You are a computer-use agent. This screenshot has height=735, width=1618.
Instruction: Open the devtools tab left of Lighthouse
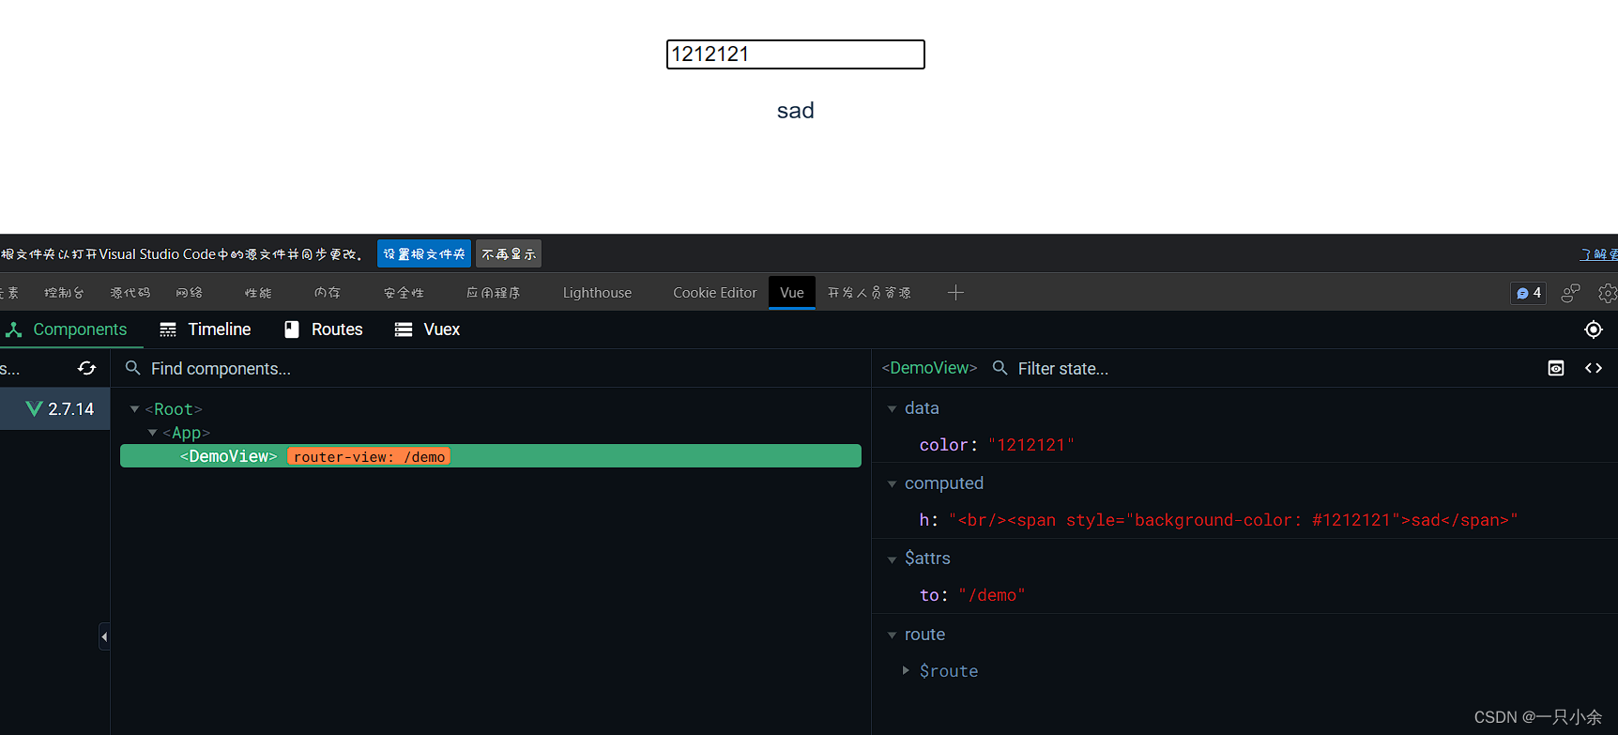click(x=494, y=293)
